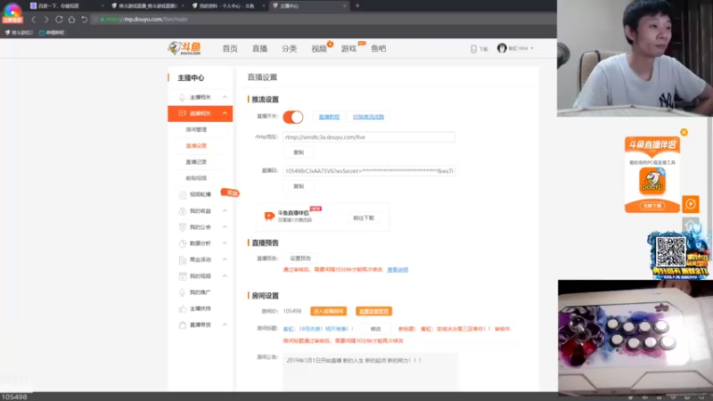
Task: Expand the 我的公会 chevron
Action: pos(225,227)
